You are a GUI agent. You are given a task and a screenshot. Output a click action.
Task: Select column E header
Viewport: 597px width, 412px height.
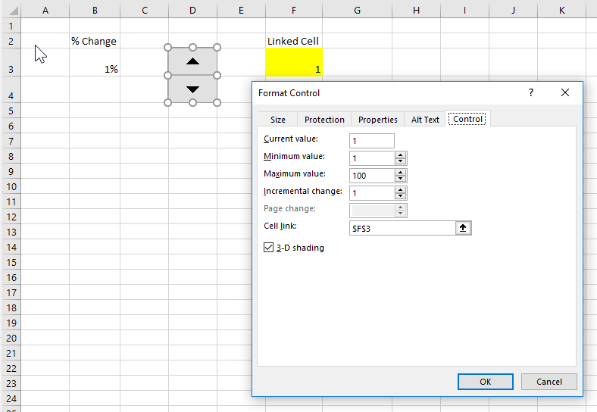241,11
